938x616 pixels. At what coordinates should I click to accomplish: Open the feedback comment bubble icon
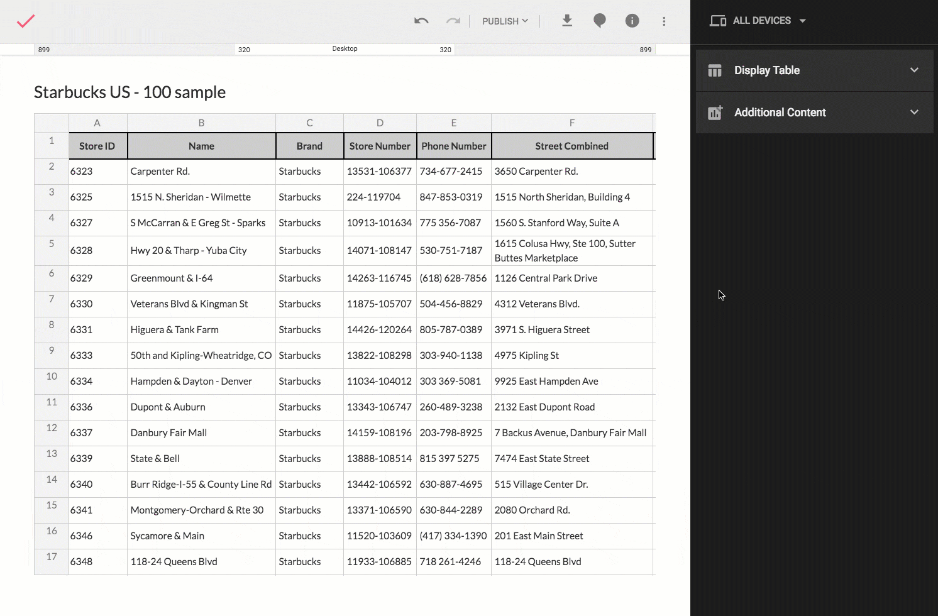coord(599,21)
